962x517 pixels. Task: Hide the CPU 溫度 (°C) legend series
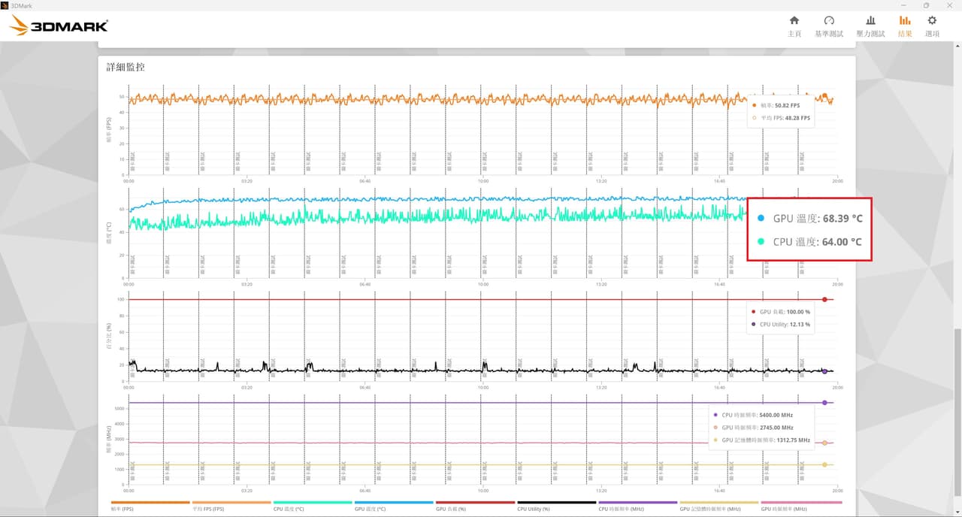313,505
